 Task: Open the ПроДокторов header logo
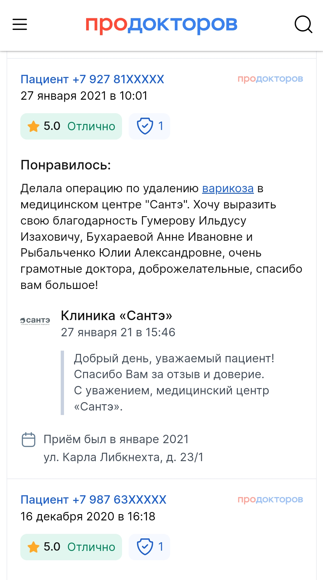pos(161,24)
